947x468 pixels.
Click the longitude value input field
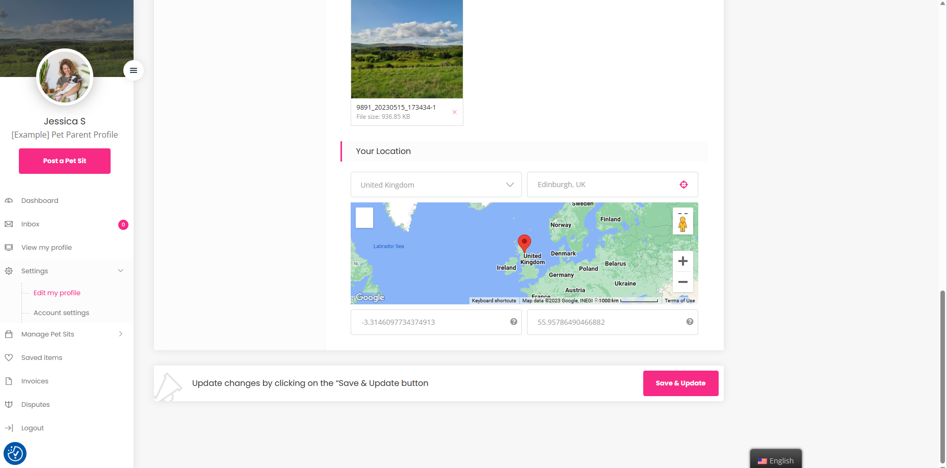(436, 322)
